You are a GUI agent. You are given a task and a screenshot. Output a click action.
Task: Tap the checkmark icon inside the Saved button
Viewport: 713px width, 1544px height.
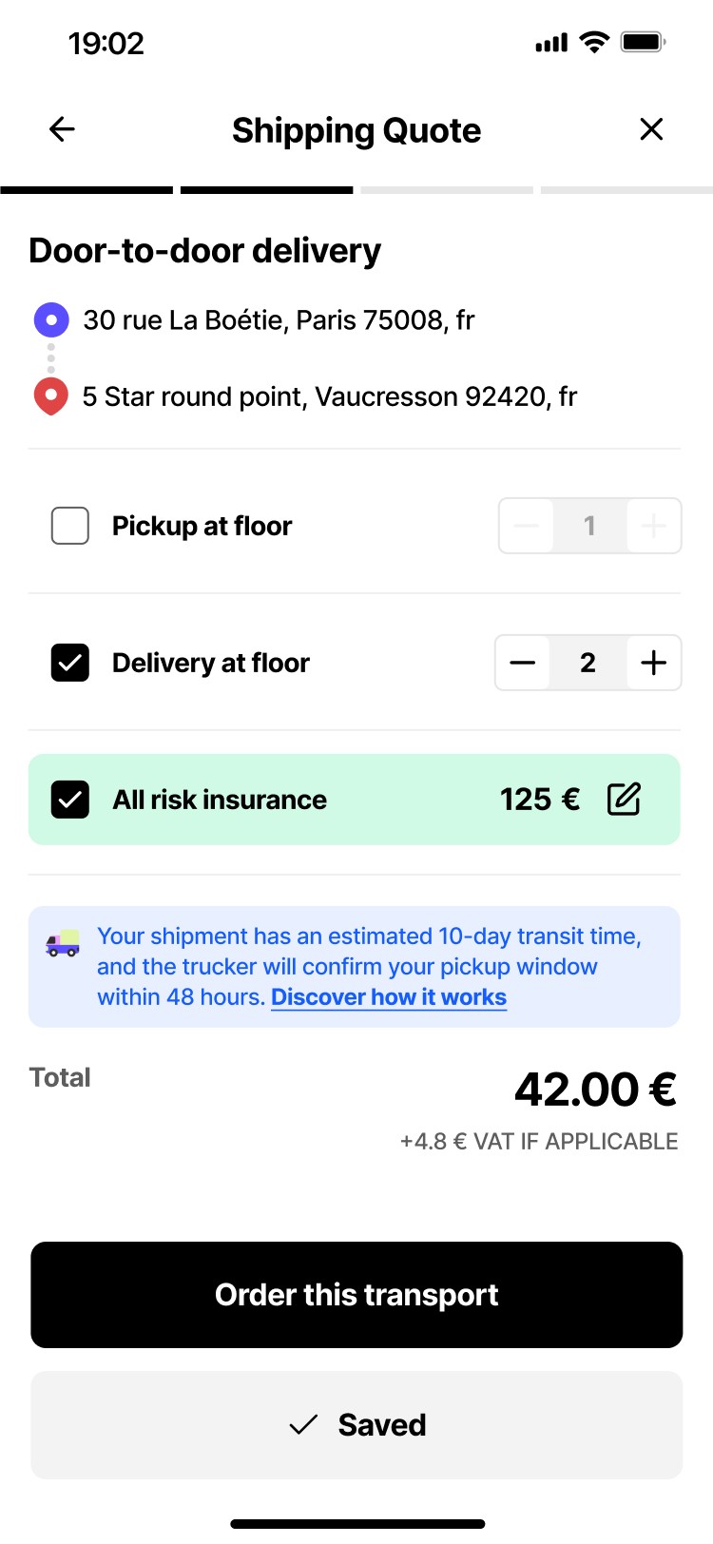302,1425
